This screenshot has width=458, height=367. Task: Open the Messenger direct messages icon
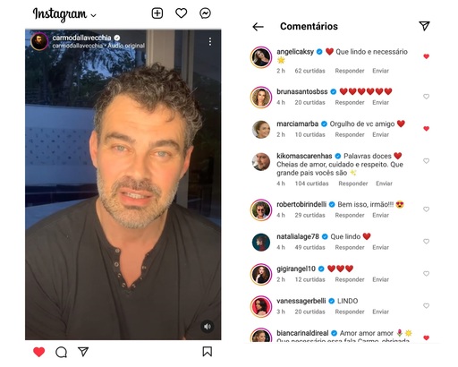pos(205,13)
